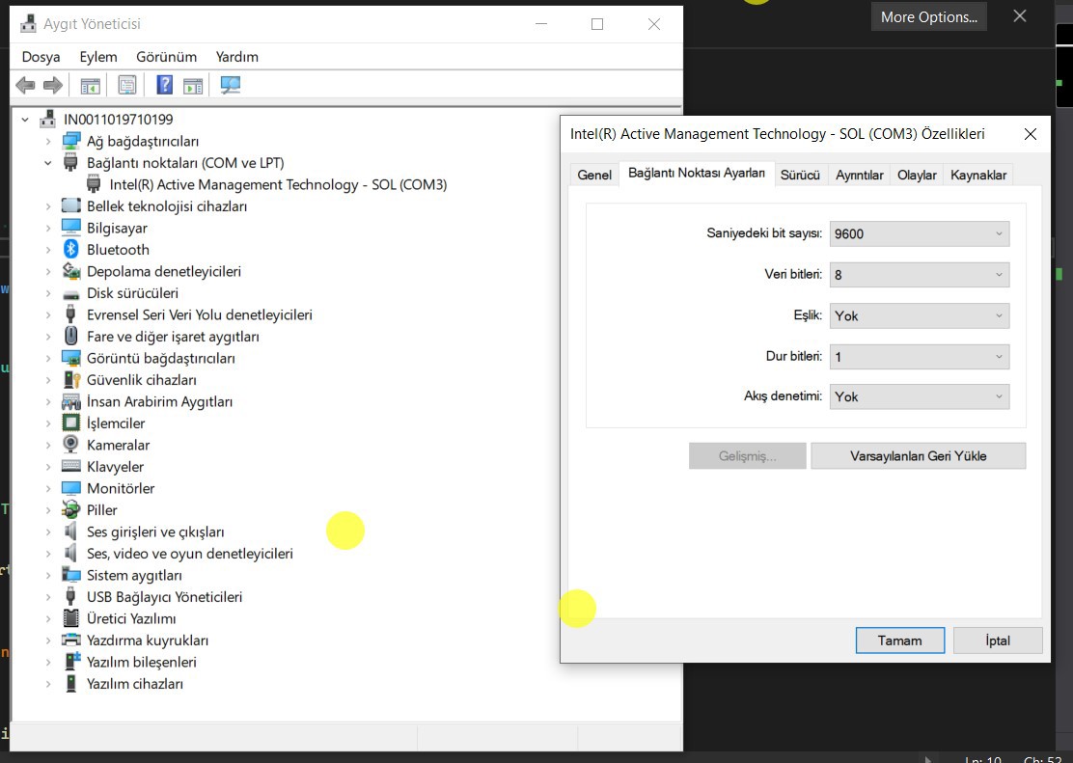Click the Yazılım bileşenleri icon
The width and height of the screenshot is (1073, 763).
pyautogui.click(x=71, y=661)
